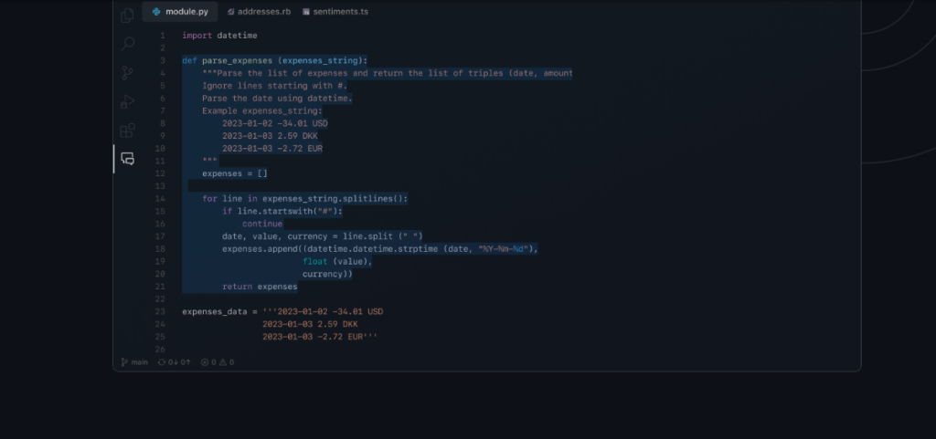
Task: Click the line number 22 in the gutter
Action: (x=160, y=299)
